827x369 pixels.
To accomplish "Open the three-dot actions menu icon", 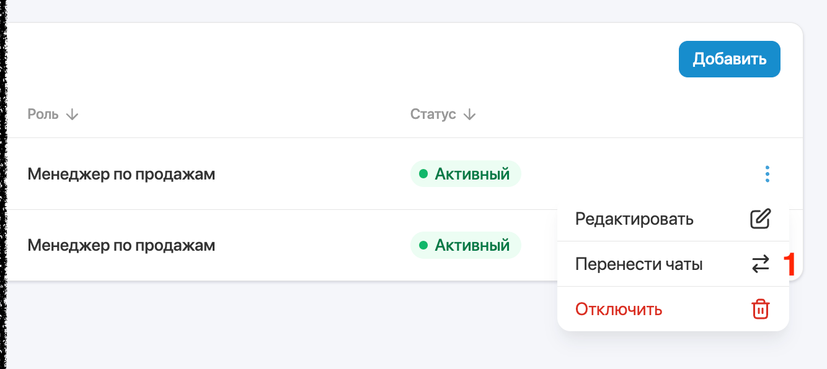I will (x=767, y=174).
